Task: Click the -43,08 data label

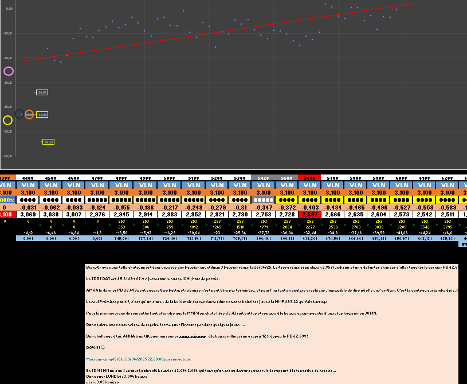Action: 42,115
